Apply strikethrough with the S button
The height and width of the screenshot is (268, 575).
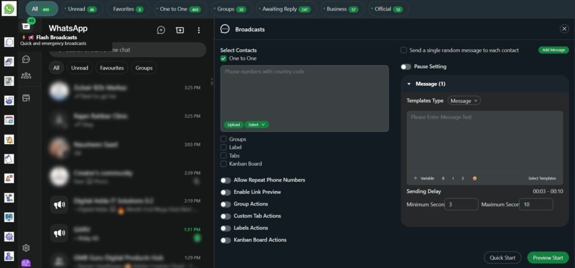(463, 178)
